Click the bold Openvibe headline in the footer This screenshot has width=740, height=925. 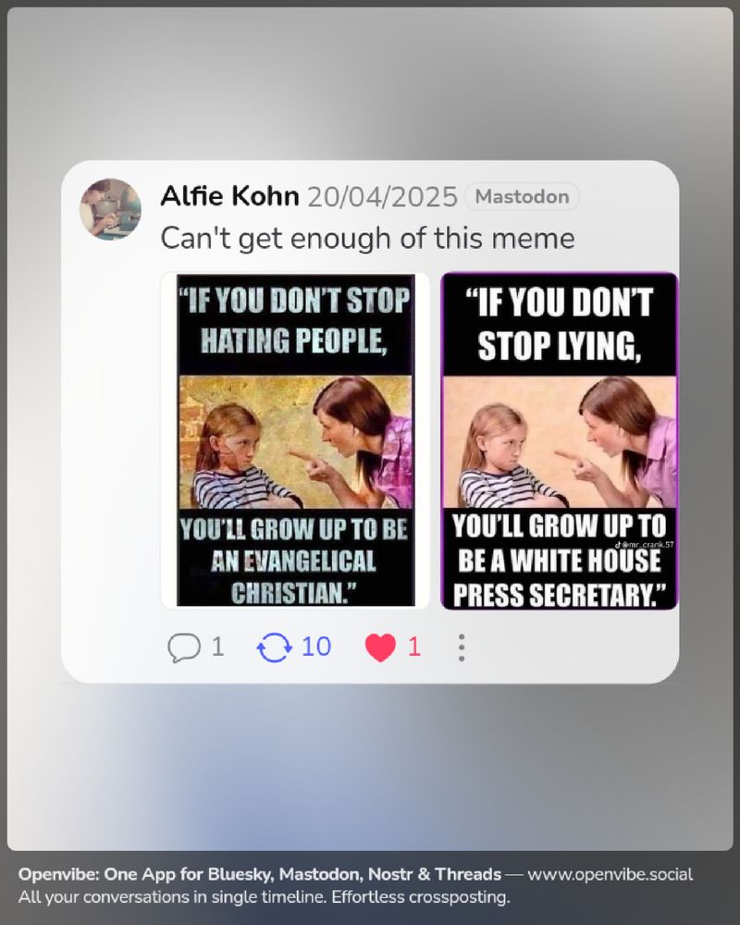[260, 874]
